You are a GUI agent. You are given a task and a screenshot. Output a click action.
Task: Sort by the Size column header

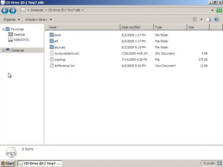198,27
